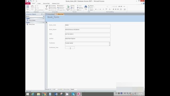This screenshot has height=96, width=170.
Task: Open the font size combo box
Action: pos(110,6)
